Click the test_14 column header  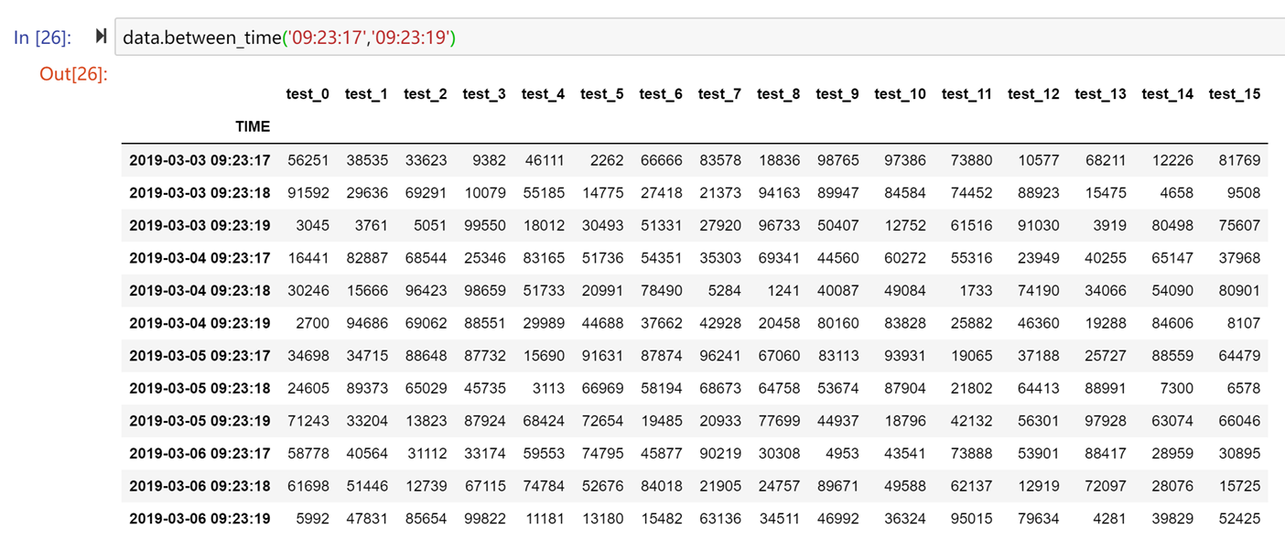click(x=1168, y=94)
